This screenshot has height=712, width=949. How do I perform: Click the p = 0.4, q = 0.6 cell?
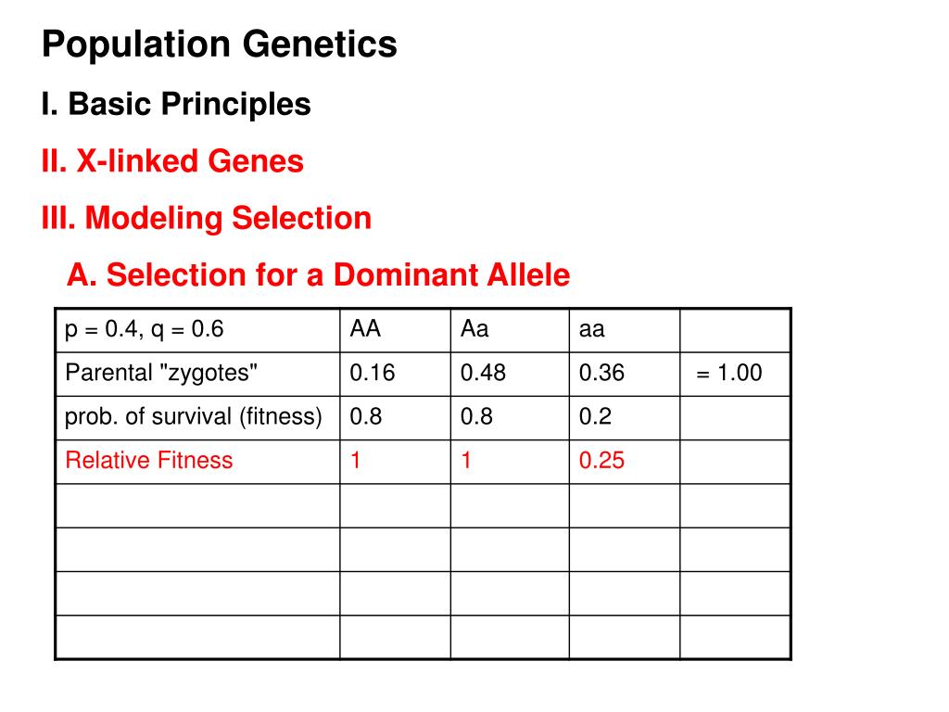pyautogui.click(x=198, y=331)
